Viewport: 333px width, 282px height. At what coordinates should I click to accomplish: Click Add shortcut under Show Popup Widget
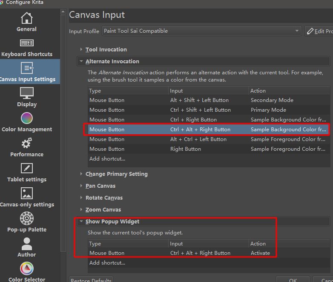[107, 263]
